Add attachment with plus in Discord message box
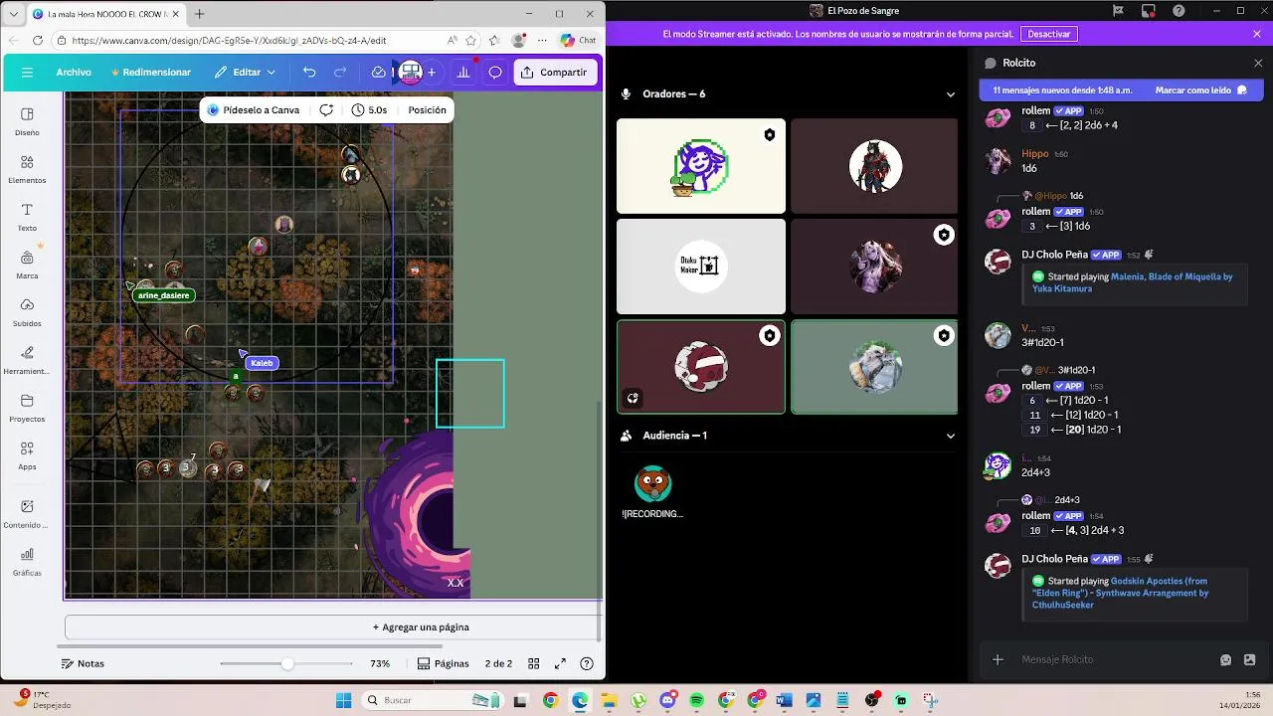Viewport: 1273px width, 716px height. tap(998, 659)
